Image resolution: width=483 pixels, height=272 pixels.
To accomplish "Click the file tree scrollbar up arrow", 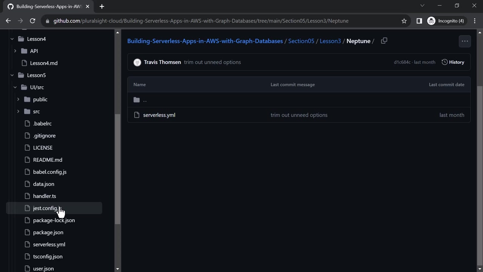I will coord(117,32).
